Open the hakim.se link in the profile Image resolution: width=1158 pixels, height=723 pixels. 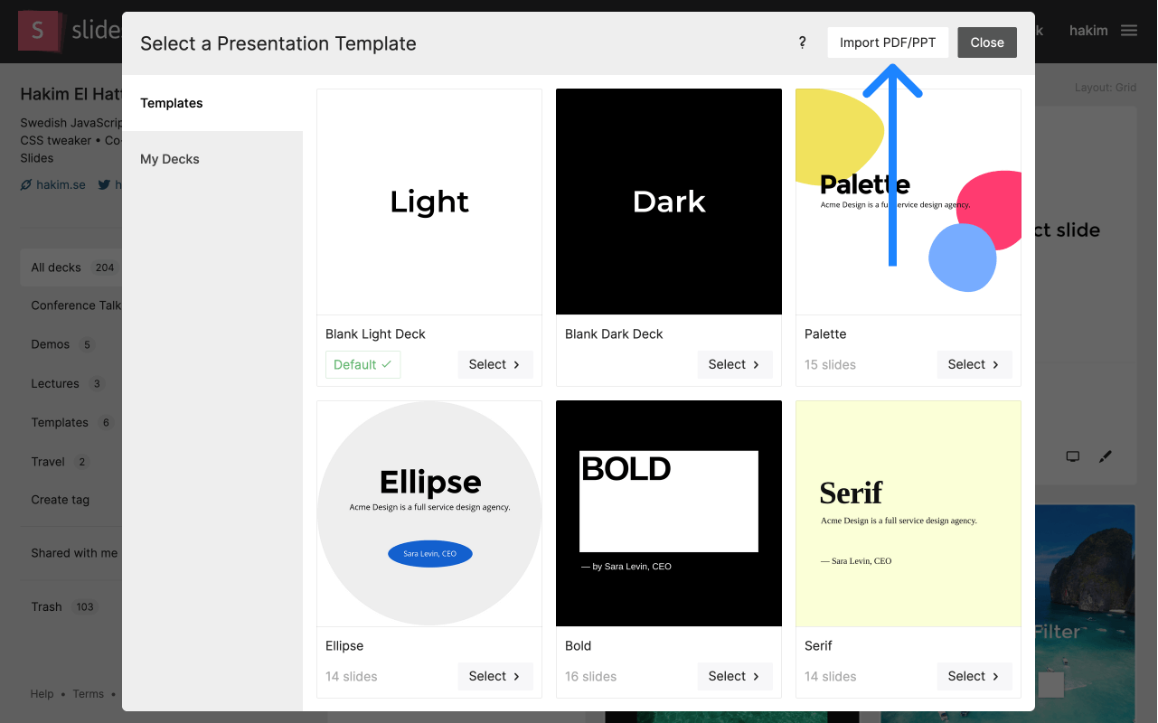coord(60,184)
